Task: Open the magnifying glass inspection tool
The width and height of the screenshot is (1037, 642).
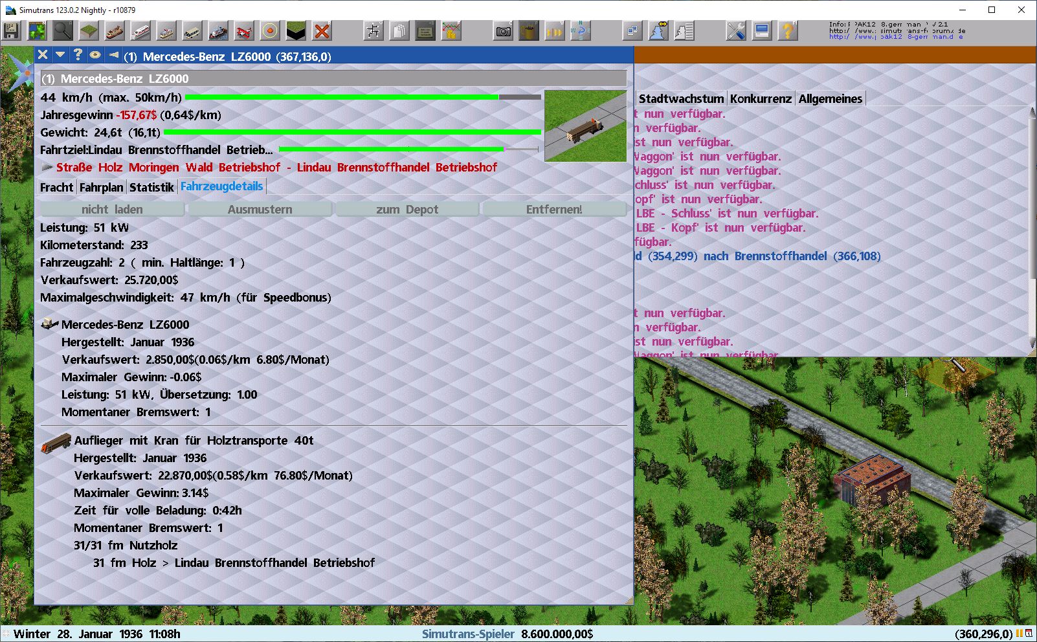Action: point(63,30)
